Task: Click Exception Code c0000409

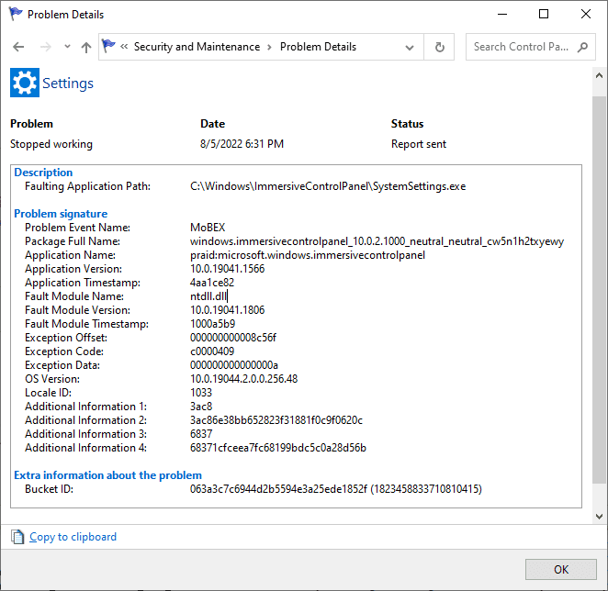Action: click(212, 351)
